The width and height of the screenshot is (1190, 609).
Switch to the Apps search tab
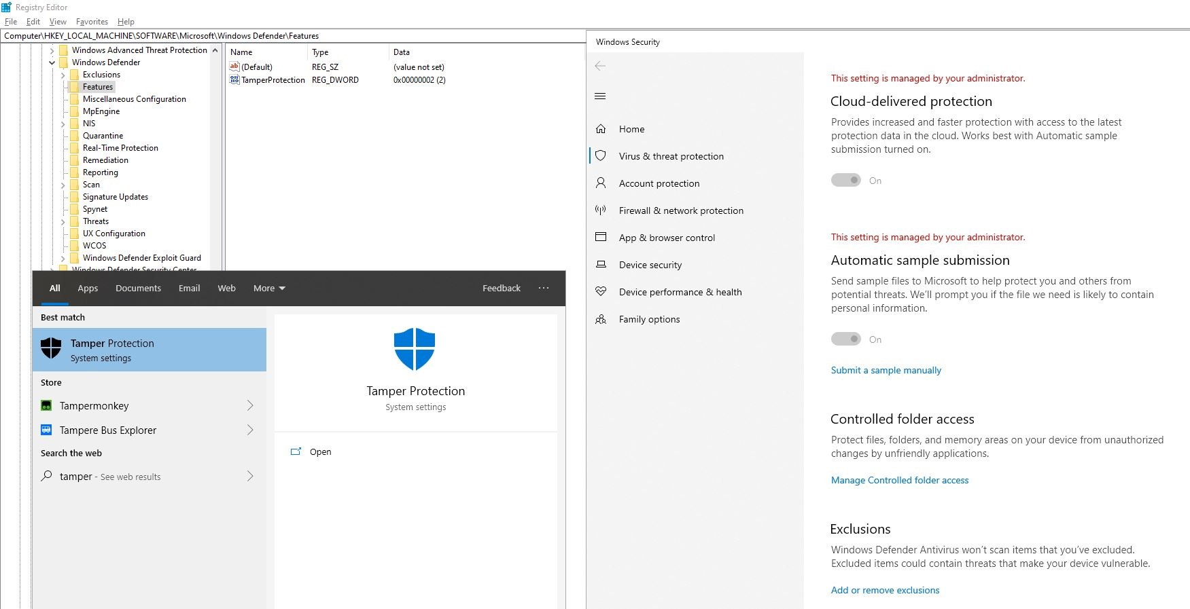click(x=88, y=289)
